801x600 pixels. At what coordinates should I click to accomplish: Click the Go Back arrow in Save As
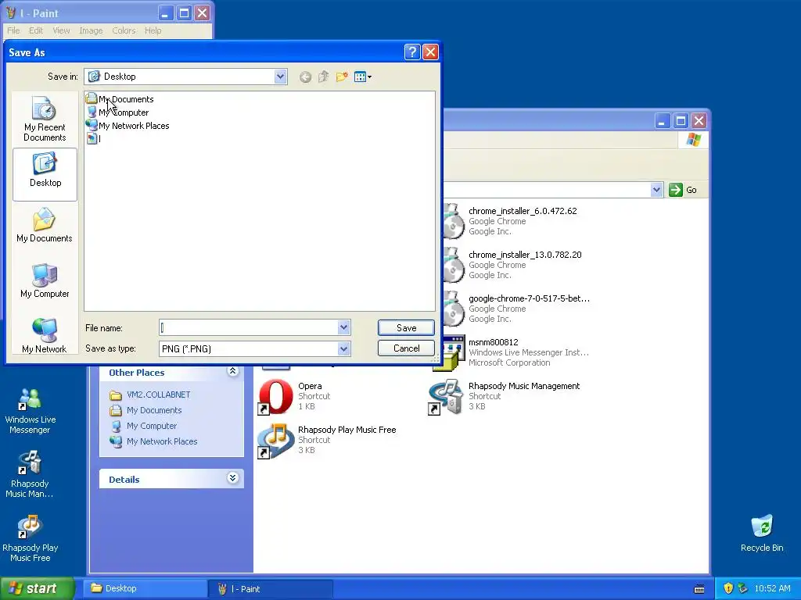(305, 77)
